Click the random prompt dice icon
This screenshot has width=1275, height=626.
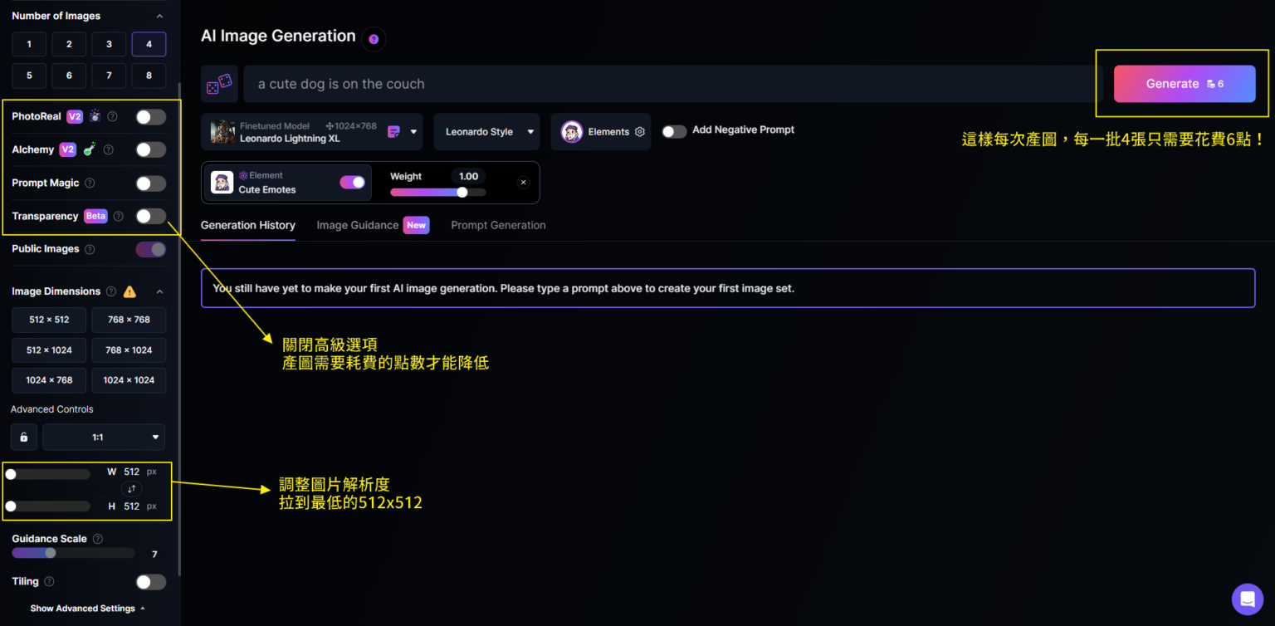click(219, 84)
